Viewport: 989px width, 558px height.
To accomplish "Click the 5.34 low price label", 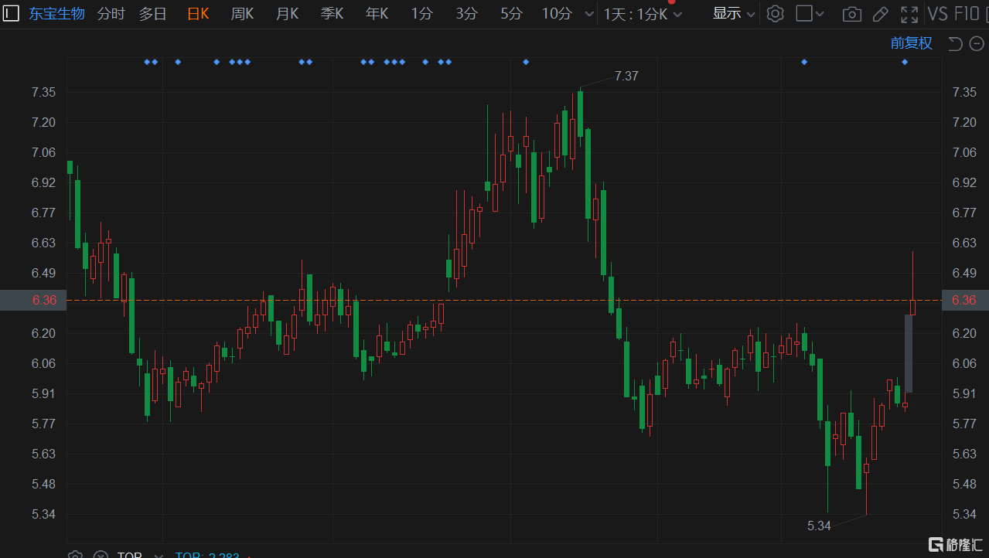I will click(x=819, y=526).
